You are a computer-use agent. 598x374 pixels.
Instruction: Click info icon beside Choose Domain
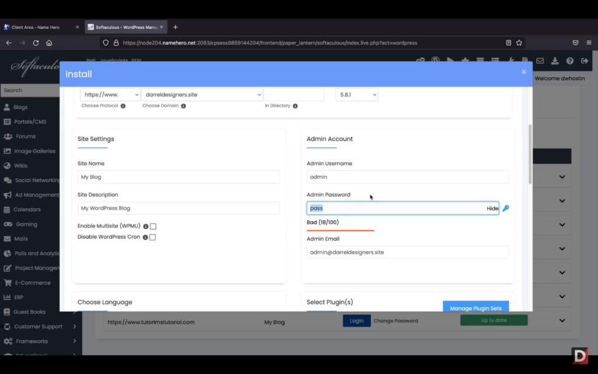(183, 106)
